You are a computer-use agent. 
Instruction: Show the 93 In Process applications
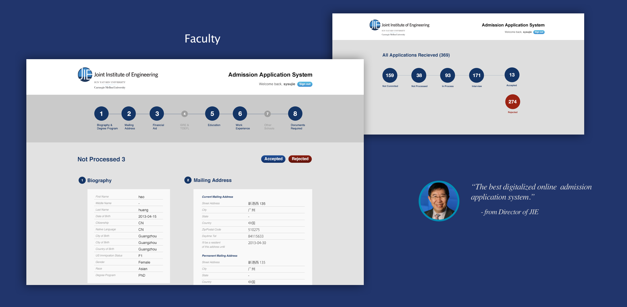click(x=448, y=75)
